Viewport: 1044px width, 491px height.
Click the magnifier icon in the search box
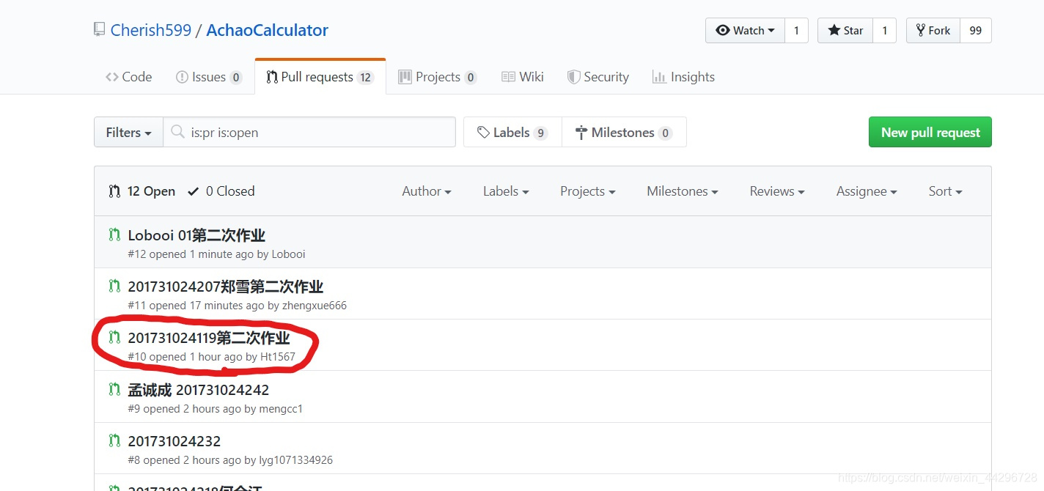pos(177,133)
